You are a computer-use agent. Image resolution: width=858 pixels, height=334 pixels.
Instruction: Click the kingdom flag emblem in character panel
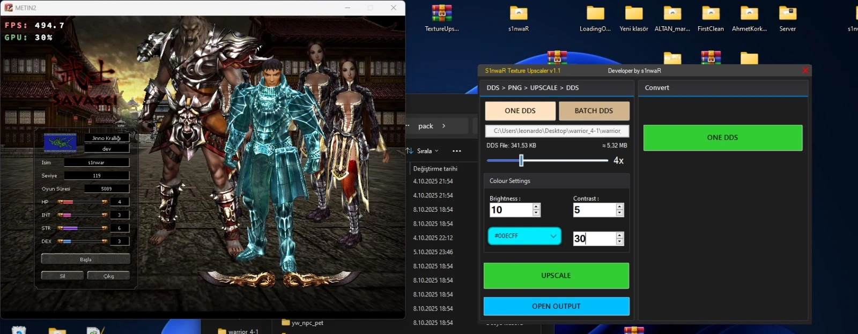60,143
